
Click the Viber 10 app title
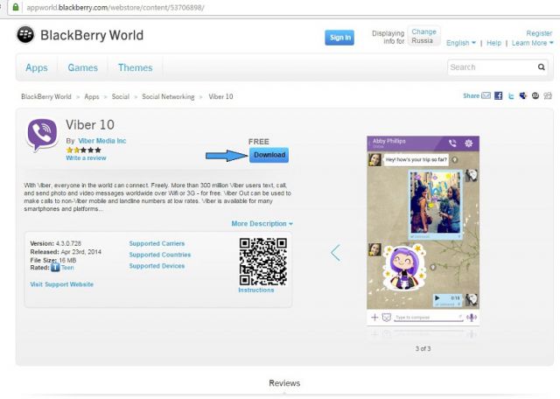(90, 124)
